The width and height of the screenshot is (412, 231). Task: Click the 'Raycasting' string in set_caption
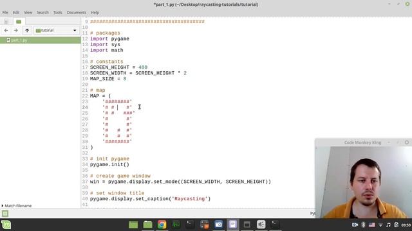pos(189,199)
